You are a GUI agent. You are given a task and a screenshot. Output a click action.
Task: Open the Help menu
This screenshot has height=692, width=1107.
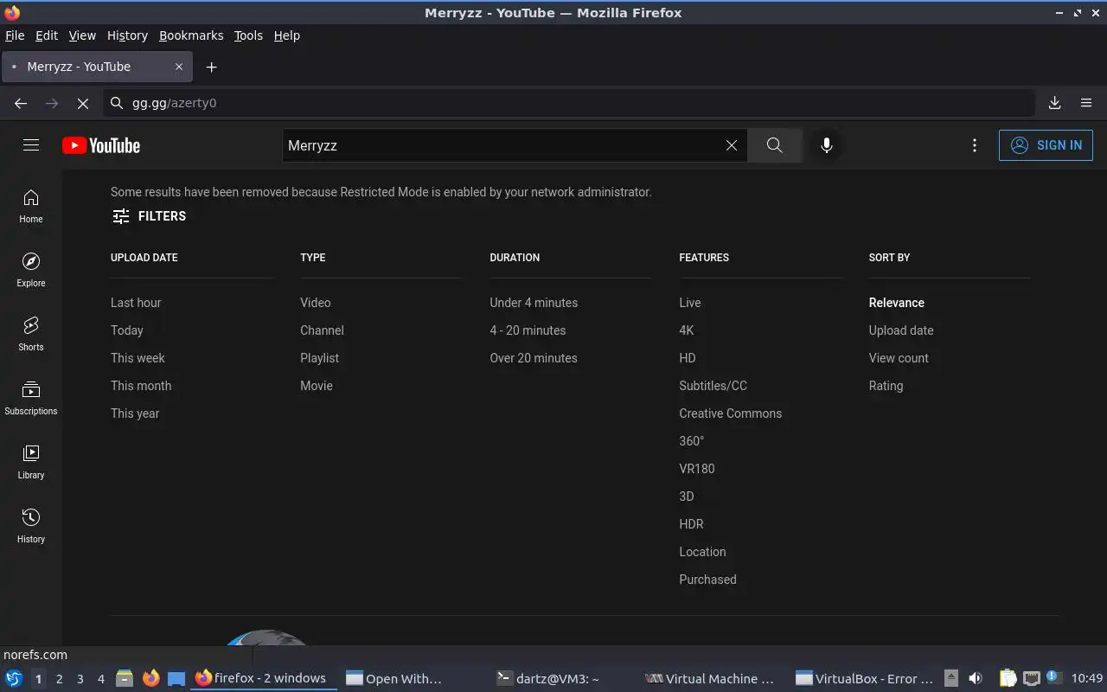(287, 35)
